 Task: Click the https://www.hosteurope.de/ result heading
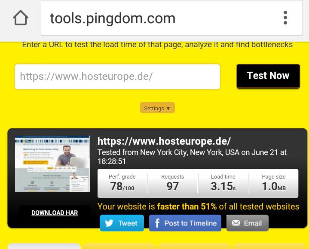[x=164, y=141]
